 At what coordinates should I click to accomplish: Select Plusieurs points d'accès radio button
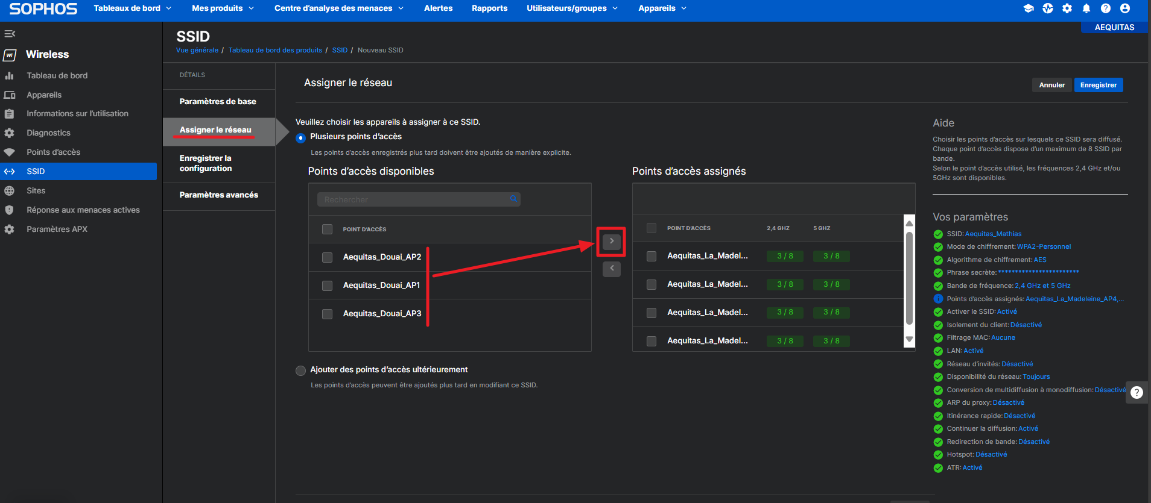coord(300,138)
